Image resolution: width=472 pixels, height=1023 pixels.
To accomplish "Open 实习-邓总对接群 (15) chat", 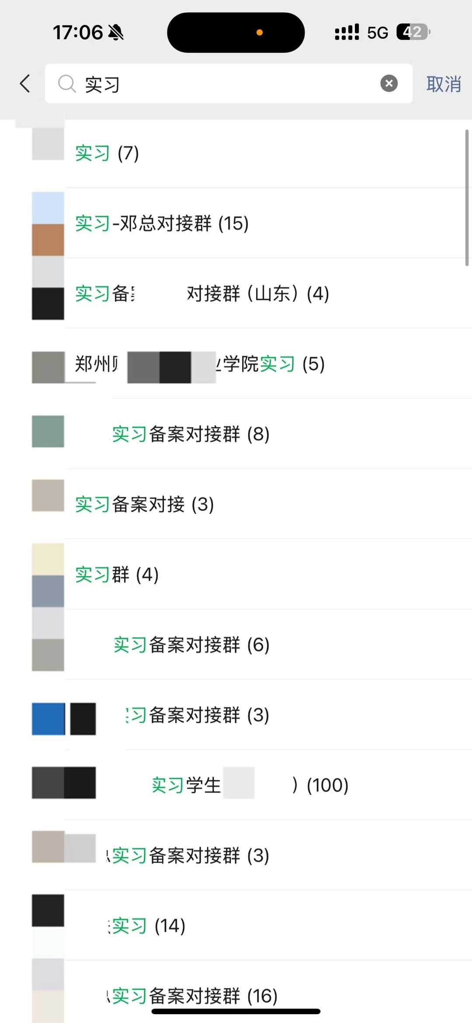I will tap(236, 223).
